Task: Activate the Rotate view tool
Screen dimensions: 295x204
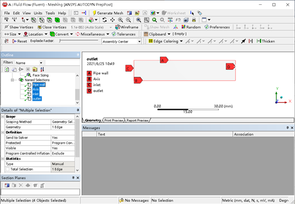Action: pyautogui.click(x=104, y=20)
